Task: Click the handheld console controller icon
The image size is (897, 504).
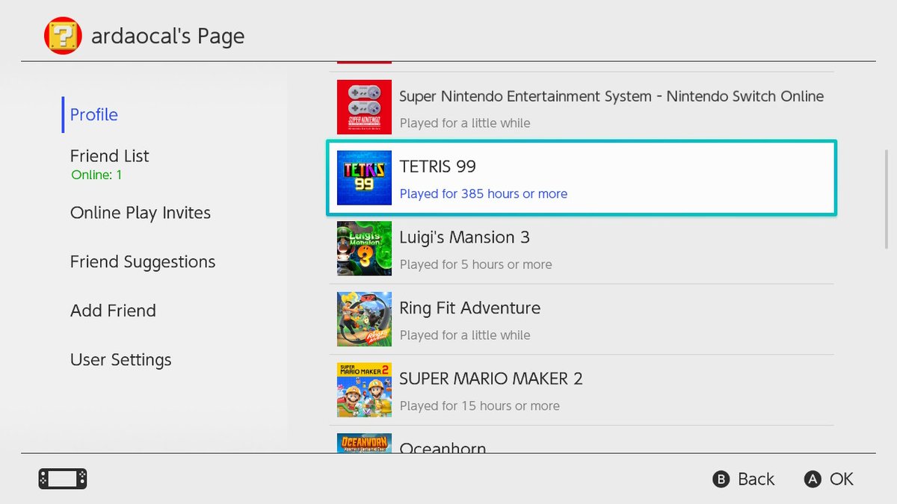Action: click(63, 479)
